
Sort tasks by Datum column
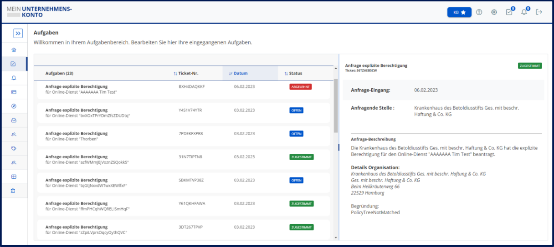pyautogui.click(x=238, y=73)
